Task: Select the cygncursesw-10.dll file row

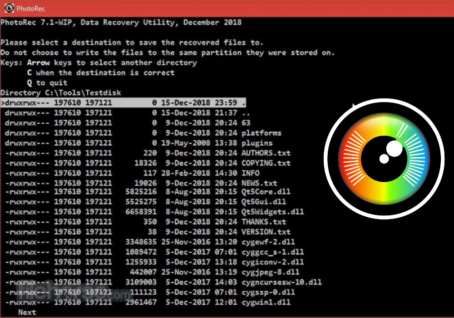Action: click(x=163, y=283)
